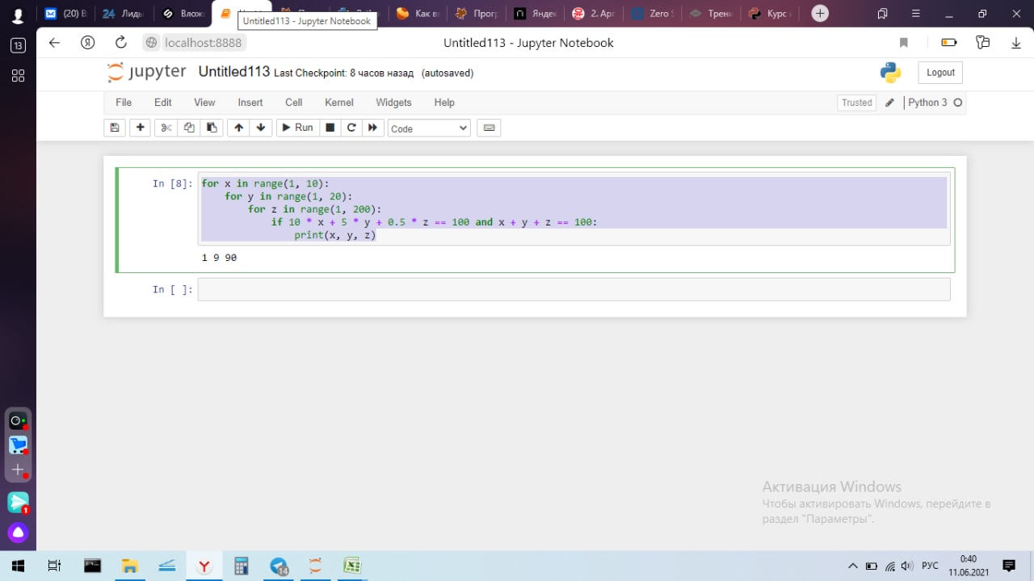Click the print(x, y, z) code line
Screen dimensions: 1034x581
coord(335,235)
